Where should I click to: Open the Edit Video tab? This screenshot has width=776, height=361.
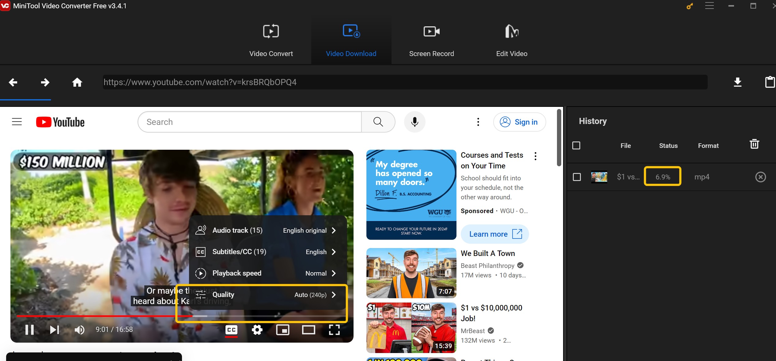coord(512,40)
